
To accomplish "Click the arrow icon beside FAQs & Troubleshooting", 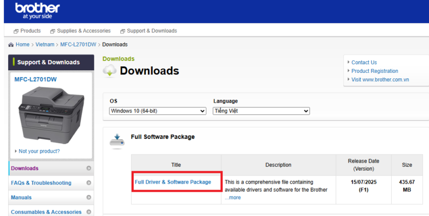I will point(88,183).
